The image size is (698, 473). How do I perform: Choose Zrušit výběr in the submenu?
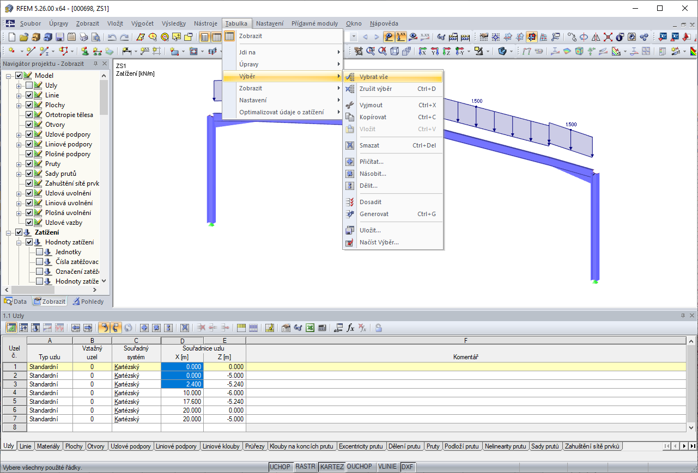(x=393, y=89)
